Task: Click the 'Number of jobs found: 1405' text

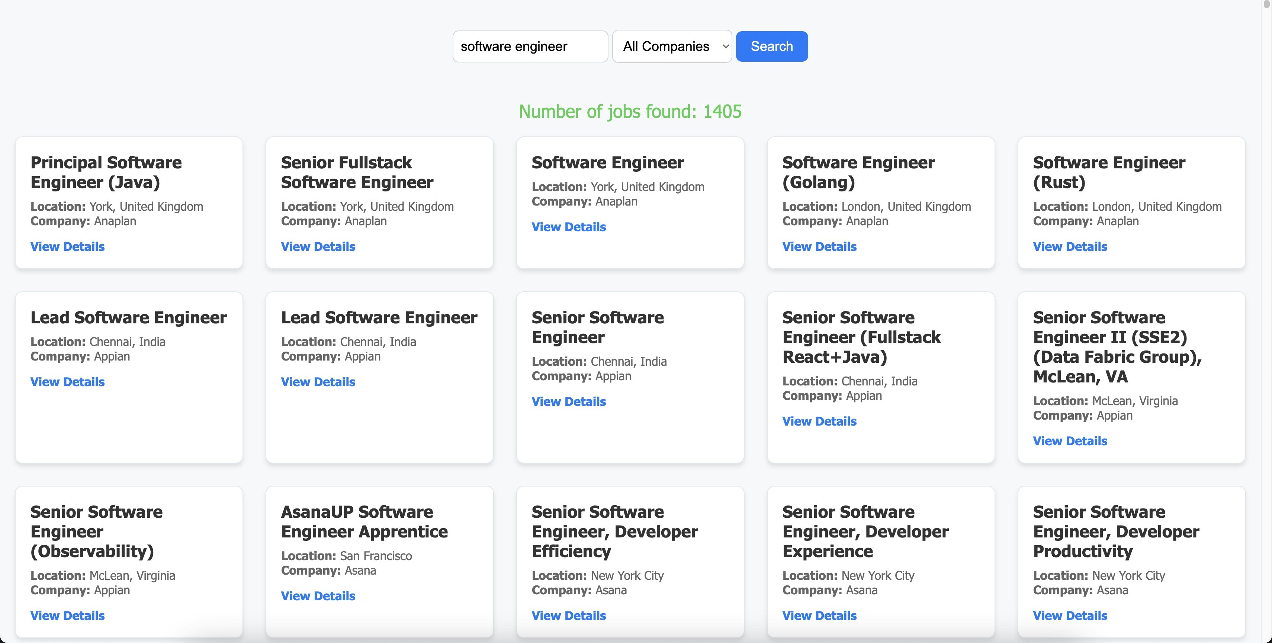Action: (630, 112)
